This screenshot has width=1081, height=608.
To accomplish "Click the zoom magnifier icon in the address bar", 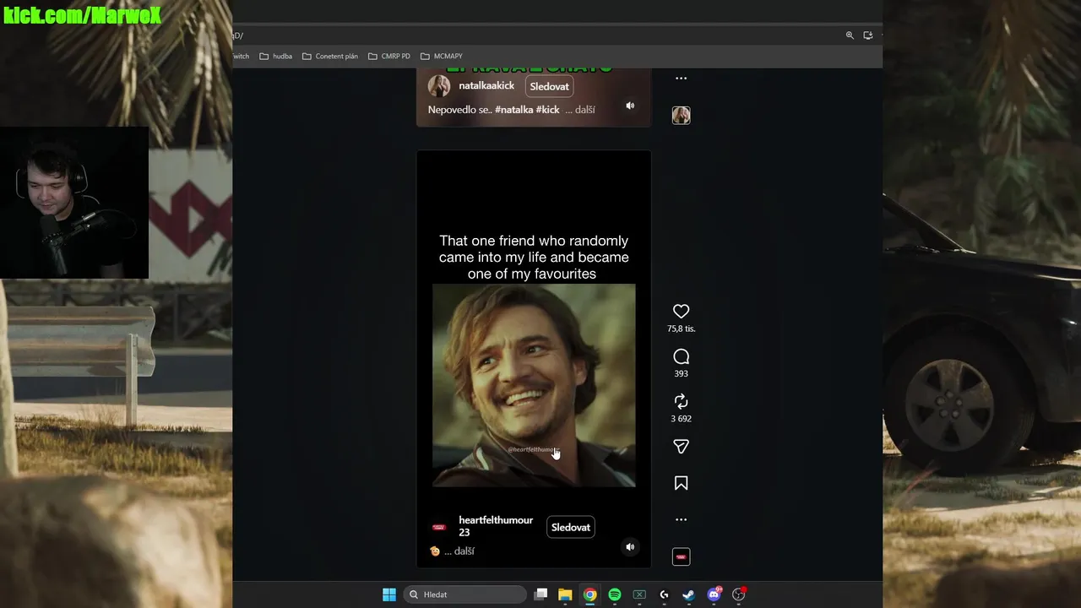I will [x=850, y=35].
